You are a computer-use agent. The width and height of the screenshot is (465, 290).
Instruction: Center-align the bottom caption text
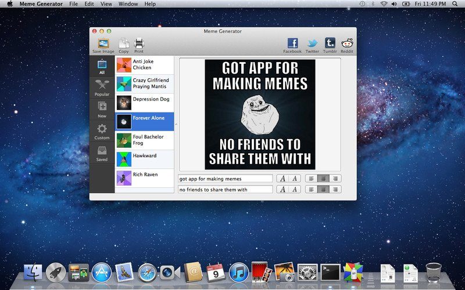pos(323,190)
